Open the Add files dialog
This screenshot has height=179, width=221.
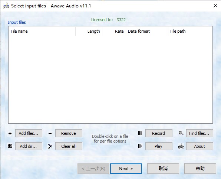point(29,133)
